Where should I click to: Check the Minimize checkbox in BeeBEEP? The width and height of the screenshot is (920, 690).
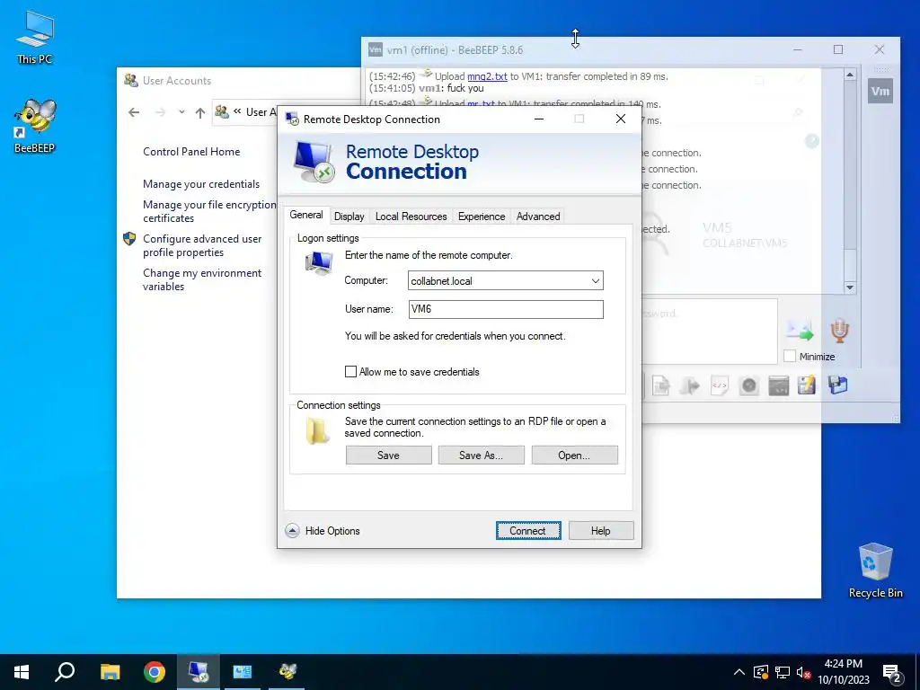tap(790, 356)
